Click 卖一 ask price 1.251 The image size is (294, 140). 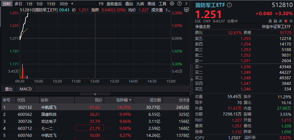pos(246,61)
